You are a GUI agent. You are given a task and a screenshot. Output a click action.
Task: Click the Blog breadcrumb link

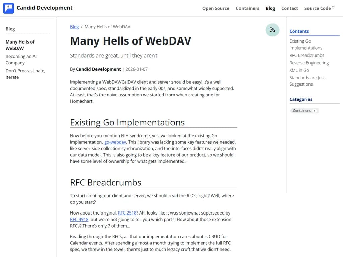(74, 27)
